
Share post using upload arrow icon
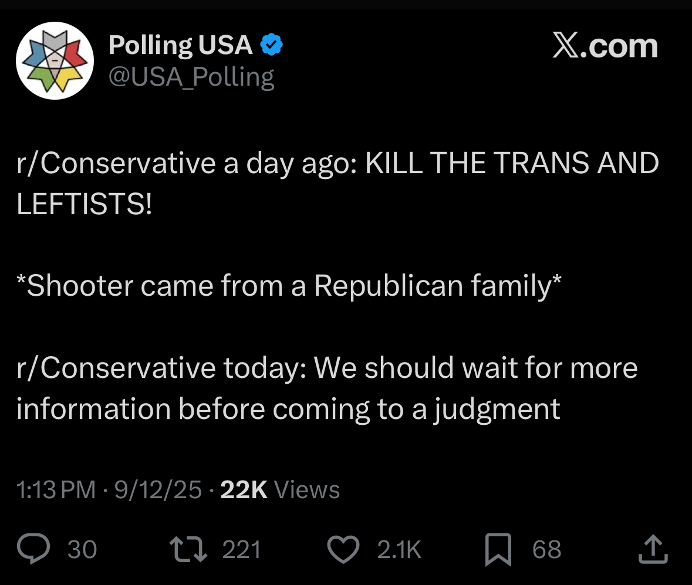coord(653,549)
